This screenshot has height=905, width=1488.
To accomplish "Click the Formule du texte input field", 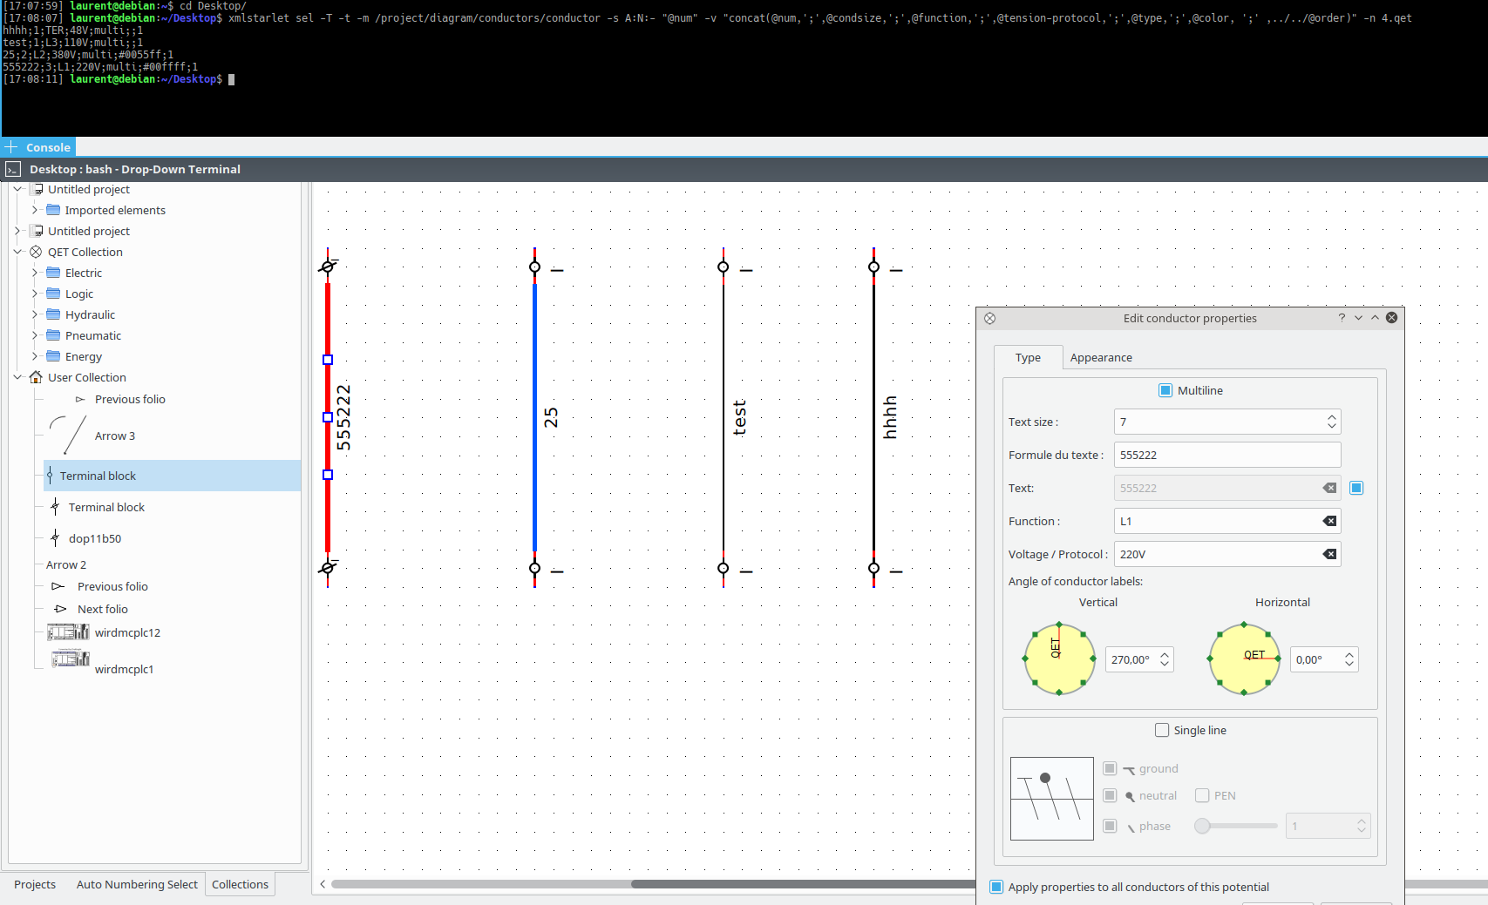I will [x=1226, y=455].
